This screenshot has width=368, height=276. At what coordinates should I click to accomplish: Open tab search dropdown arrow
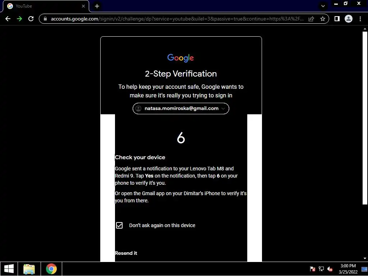click(323, 6)
